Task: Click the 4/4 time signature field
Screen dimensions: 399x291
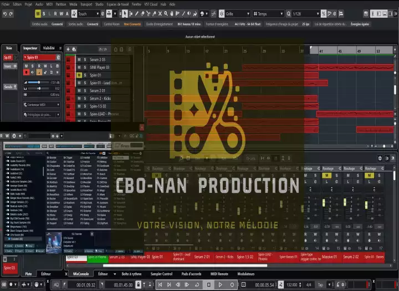Action: 309,285
